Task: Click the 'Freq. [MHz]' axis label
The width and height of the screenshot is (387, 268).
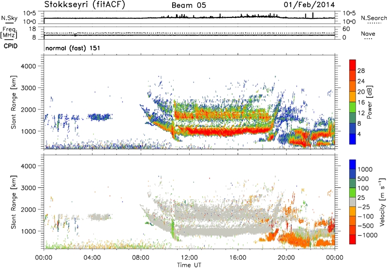Action: click(x=9, y=32)
